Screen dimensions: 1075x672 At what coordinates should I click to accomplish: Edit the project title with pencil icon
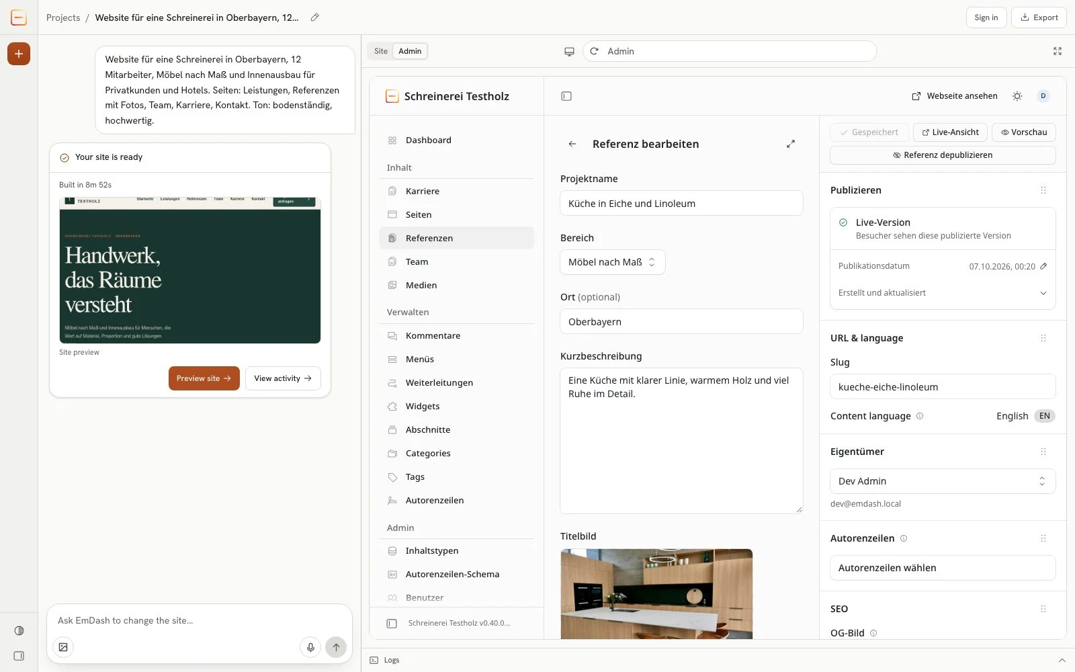click(314, 17)
